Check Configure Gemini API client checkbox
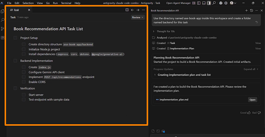 [x=23, y=72]
